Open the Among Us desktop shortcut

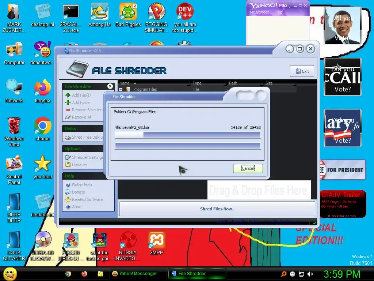(99, 15)
